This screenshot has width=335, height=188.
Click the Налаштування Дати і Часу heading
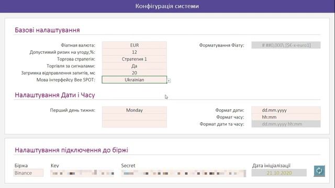[54, 95]
